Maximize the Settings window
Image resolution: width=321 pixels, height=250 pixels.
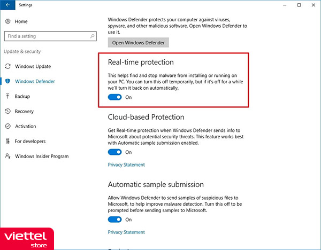click(299, 5)
